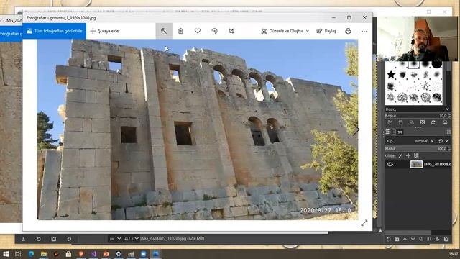The height and width of the screenshot is (259, 460).
Task: Click the layer mode switch group icon
Action: pos(441,141)
